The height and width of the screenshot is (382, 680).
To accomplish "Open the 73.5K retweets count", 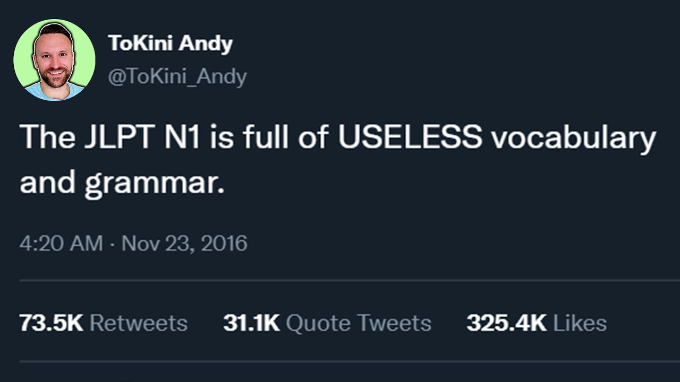I will click(52, 323).
